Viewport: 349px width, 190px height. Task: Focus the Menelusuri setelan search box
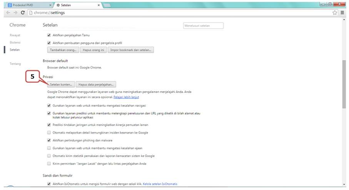pyautogui.click(x=203, y=26)
